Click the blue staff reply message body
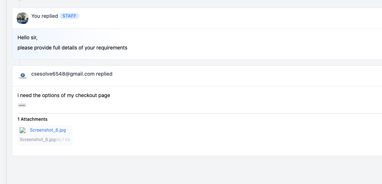382x184 pixels. click(x=197, y=44)
